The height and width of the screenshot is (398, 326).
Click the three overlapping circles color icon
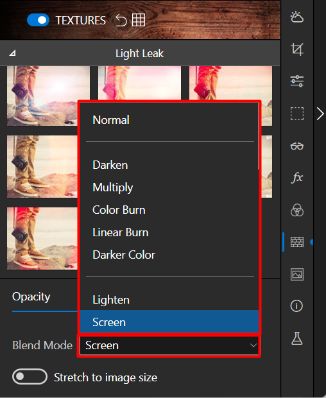(297, 210)
